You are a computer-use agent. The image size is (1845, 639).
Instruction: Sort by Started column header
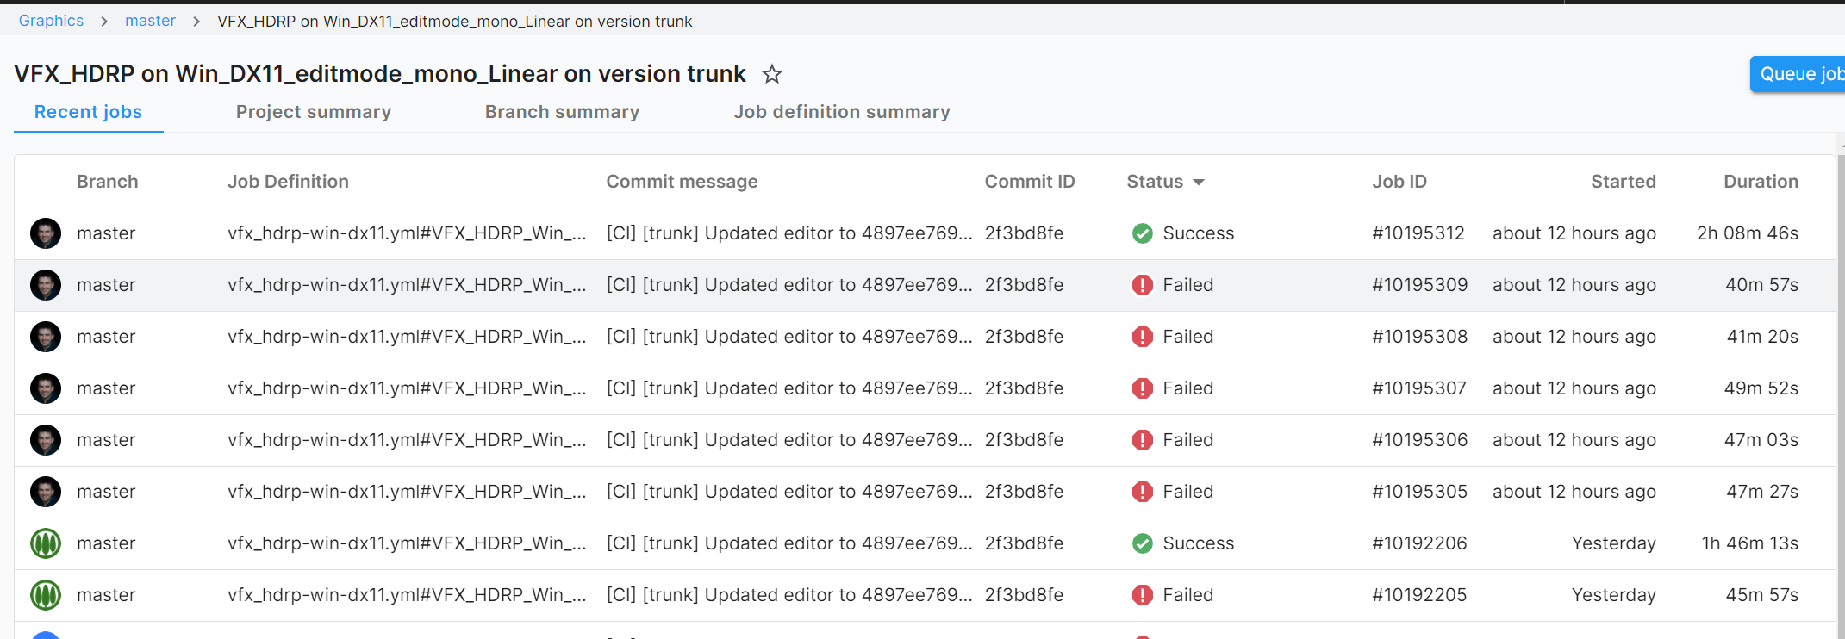click(x=1624, y=182)
